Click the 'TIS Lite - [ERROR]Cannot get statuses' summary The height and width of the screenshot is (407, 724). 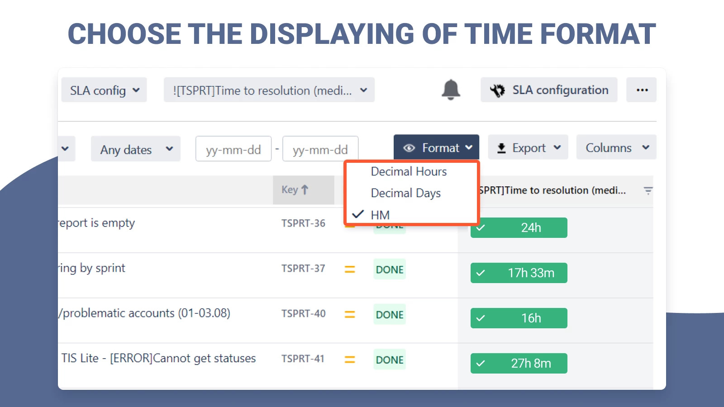[159, 359]
